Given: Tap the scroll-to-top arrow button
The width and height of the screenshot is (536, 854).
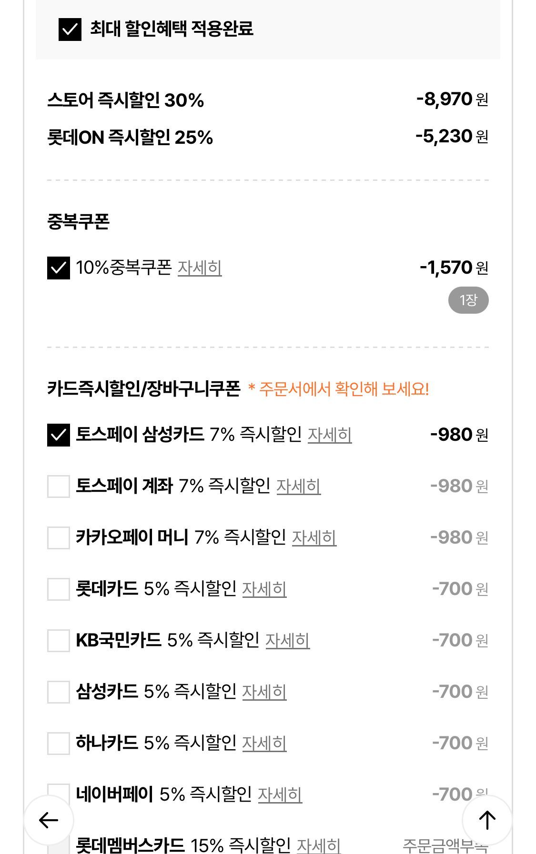Looking at the screenshot, I should 486,820.
